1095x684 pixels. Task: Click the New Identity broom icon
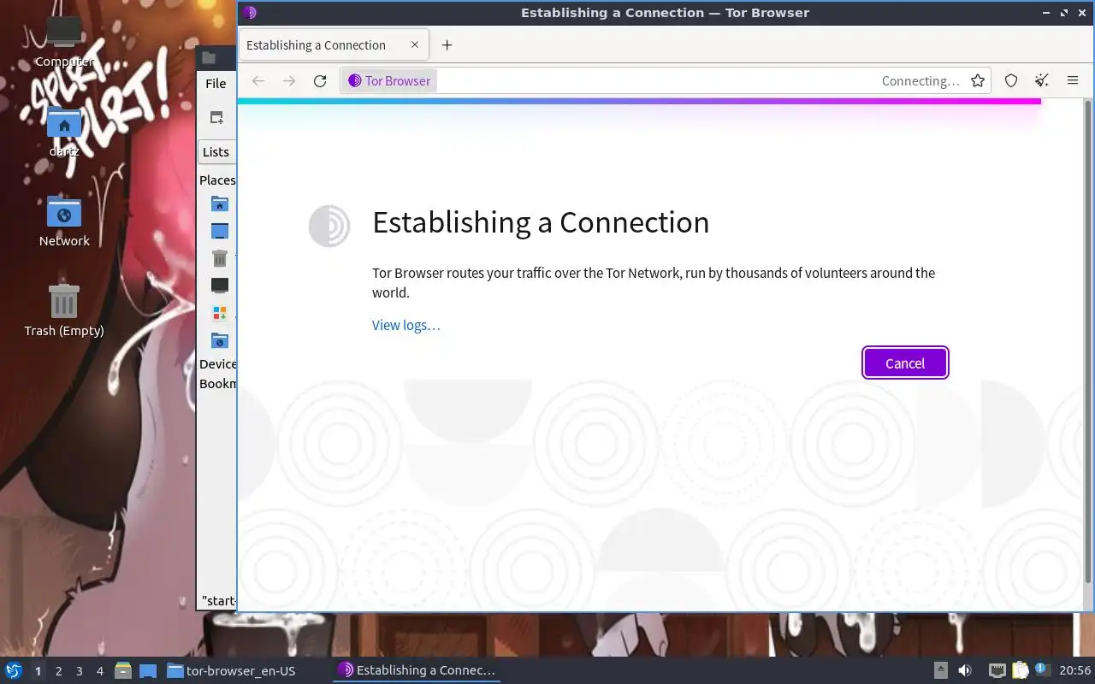(x=1041, y=80)
